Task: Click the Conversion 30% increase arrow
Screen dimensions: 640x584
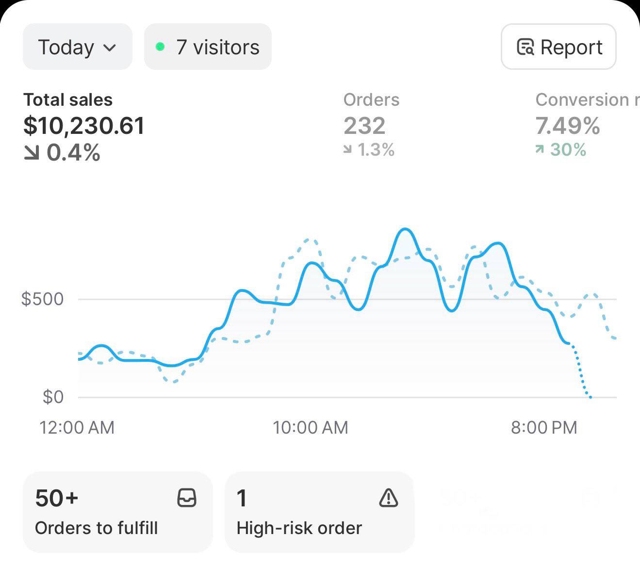Action: (x=540, y=149)
